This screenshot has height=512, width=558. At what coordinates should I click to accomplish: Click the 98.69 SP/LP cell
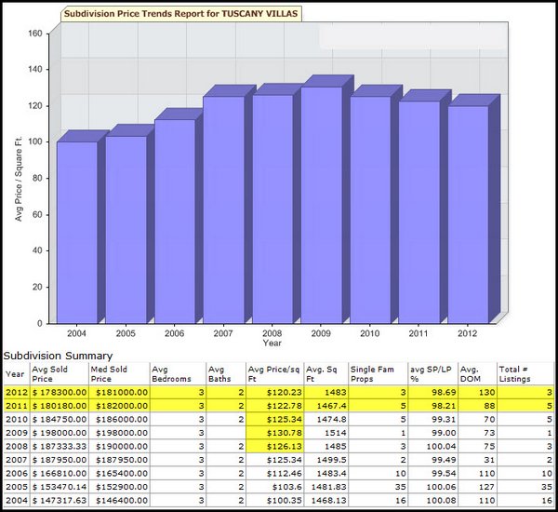pos(432,392)
